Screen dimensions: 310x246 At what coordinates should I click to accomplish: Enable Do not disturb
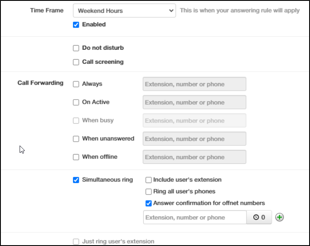pos(76,48)
